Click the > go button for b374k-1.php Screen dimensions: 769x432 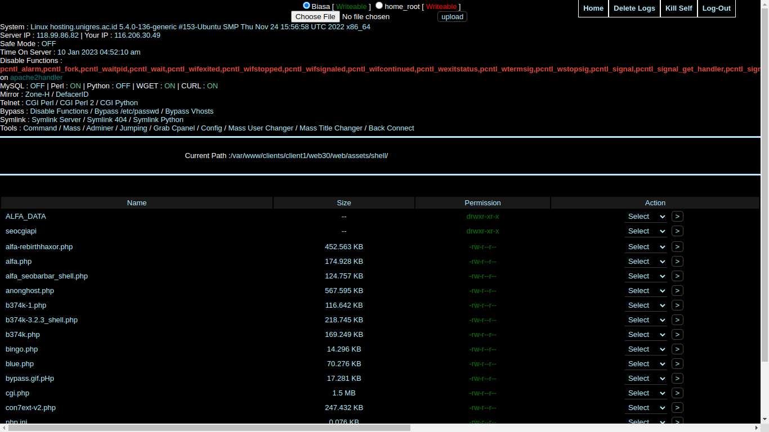[677, 305]
